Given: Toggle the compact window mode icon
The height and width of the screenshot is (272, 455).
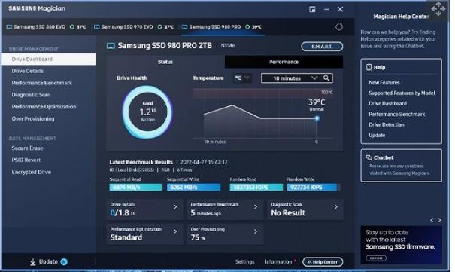Looking at the screenshot, I should [312, 9].
